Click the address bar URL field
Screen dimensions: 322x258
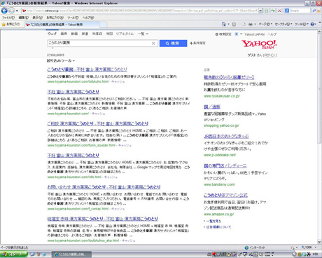139,11
